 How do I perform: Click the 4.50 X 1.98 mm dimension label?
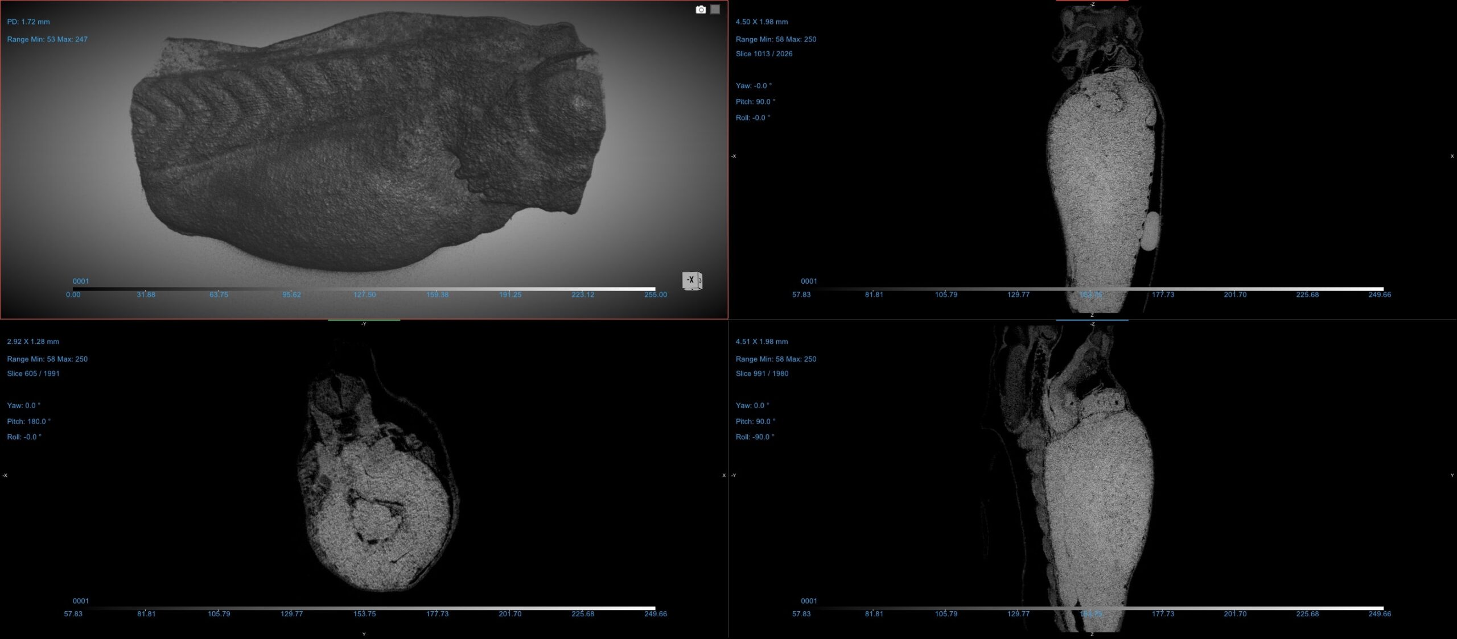762,22
